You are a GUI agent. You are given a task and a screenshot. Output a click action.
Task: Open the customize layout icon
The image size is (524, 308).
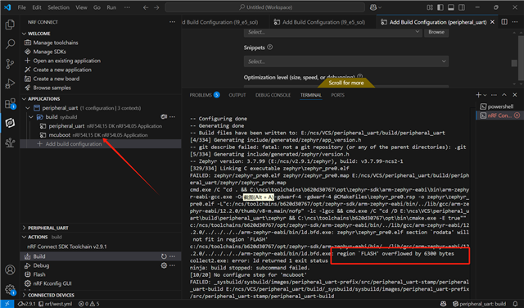point(430,7)
